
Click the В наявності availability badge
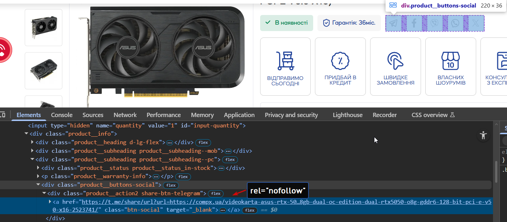coord(287,23)
